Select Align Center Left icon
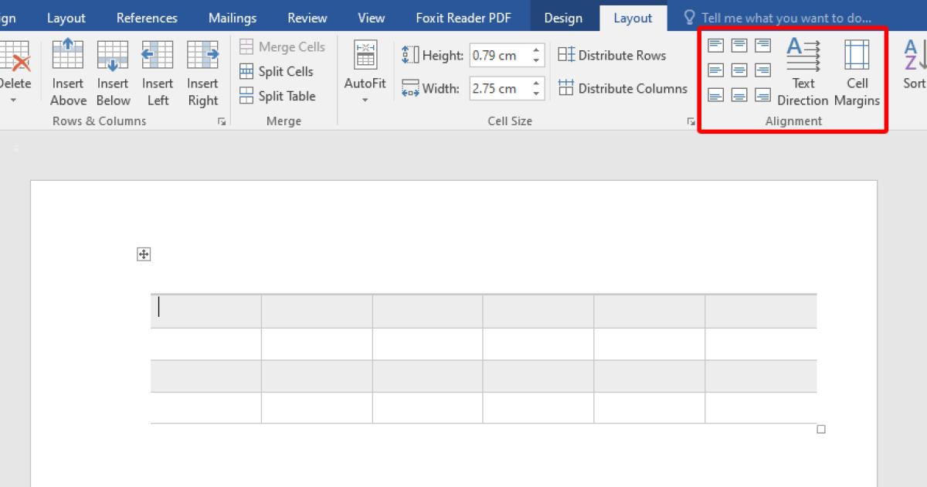This screenshot has width=927, height=487. pyautogui.click(x=716, y=70)
